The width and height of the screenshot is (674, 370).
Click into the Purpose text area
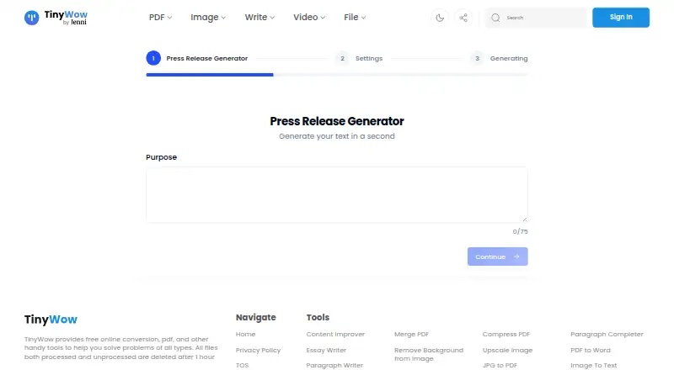[x=336, y=194]
